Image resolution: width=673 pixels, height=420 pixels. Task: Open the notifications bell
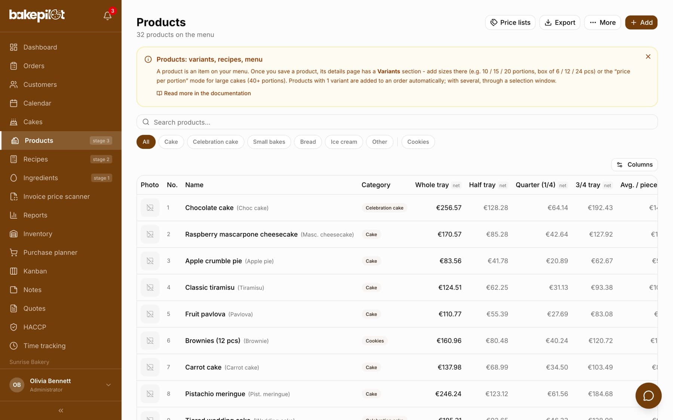tap(107, 16)
